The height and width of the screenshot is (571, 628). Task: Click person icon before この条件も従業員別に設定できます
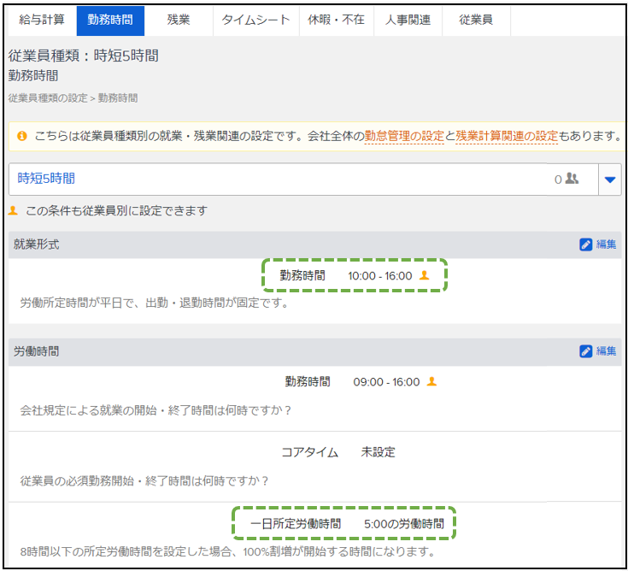point(13,210)
